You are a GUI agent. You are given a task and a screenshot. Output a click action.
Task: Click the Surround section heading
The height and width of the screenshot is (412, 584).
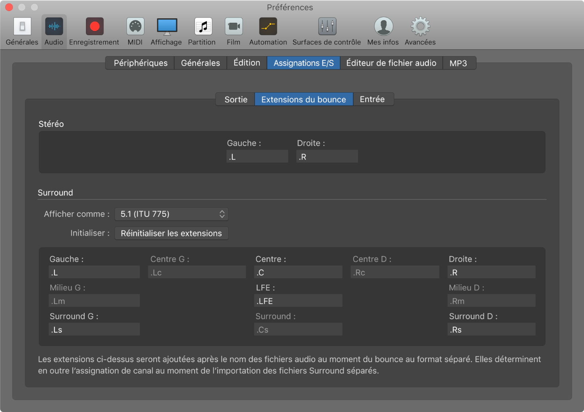55,193
